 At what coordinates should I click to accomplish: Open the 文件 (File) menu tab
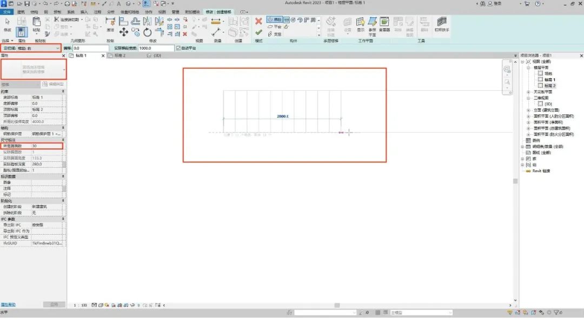pos(7,11)
